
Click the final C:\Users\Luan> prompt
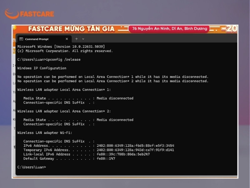pos(32,167)
